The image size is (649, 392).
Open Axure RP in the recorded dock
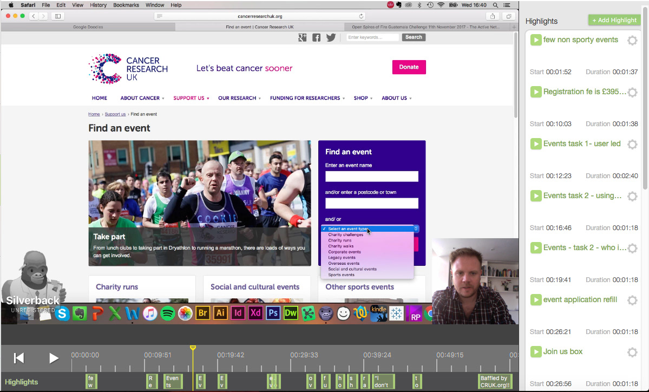pos(414,314)
